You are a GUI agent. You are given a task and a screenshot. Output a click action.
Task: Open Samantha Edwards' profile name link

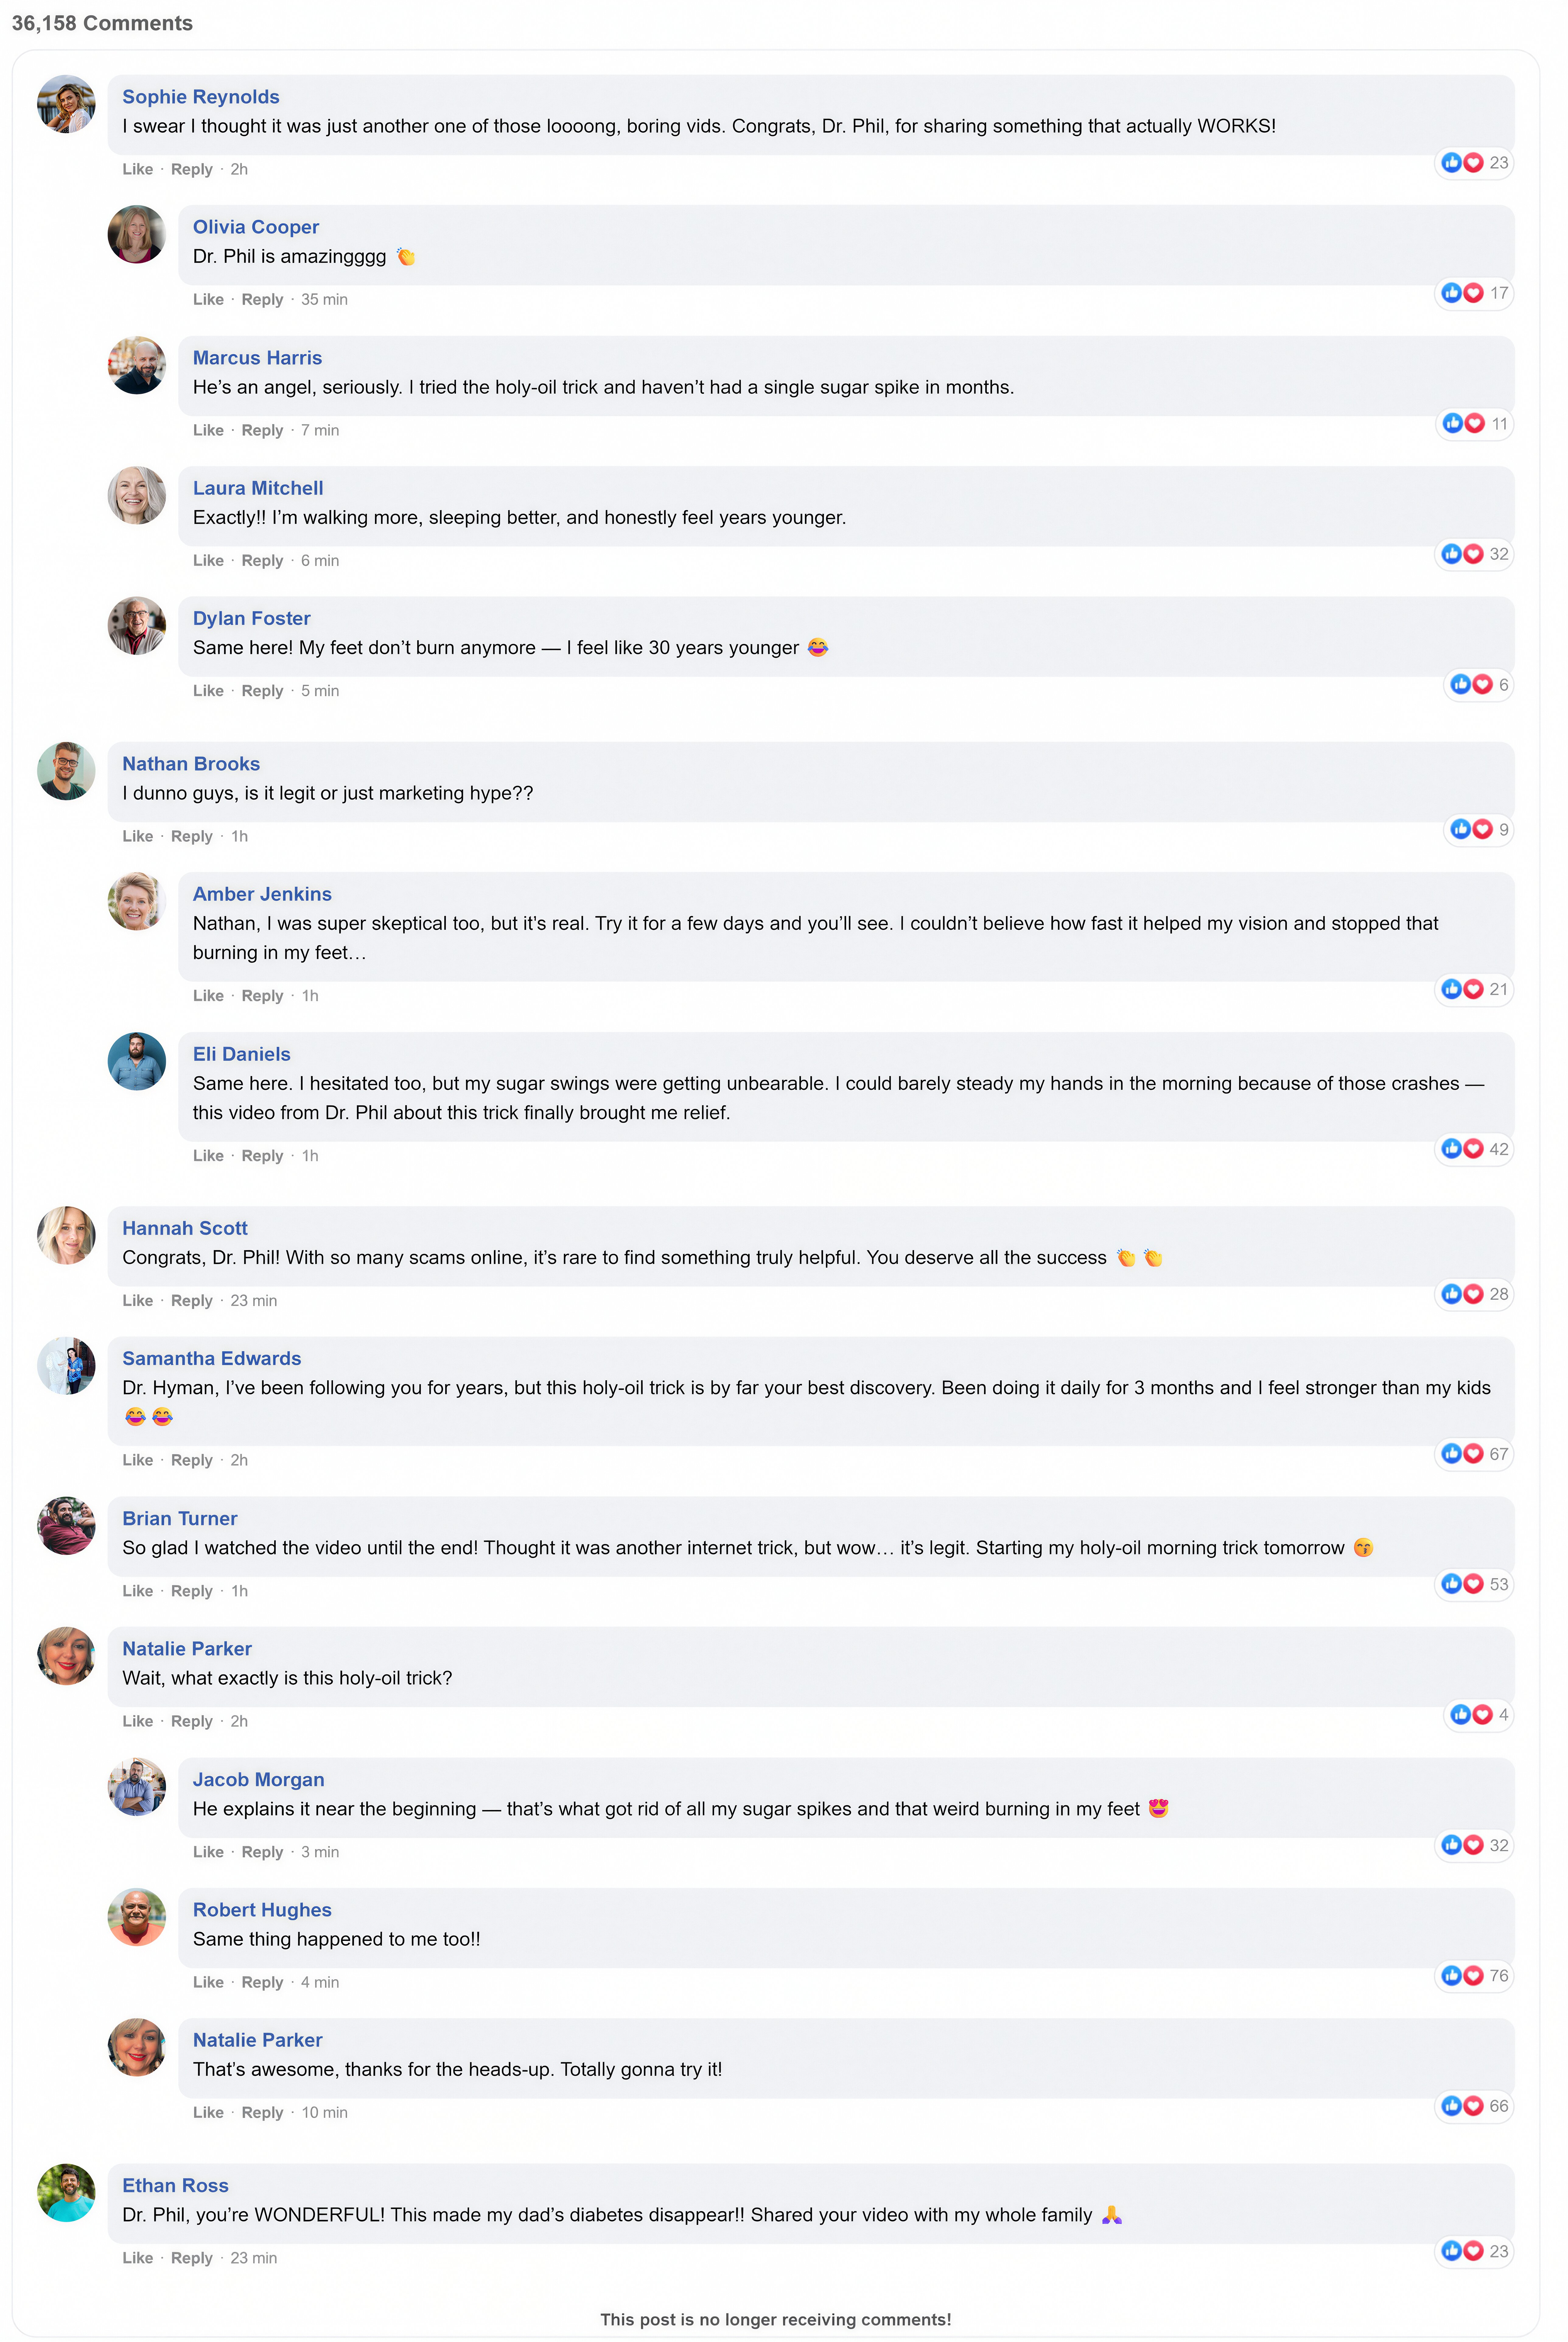tap(211, 1358)
